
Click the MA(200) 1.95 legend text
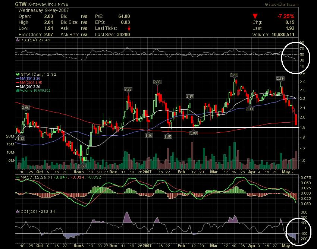(31, 83)
